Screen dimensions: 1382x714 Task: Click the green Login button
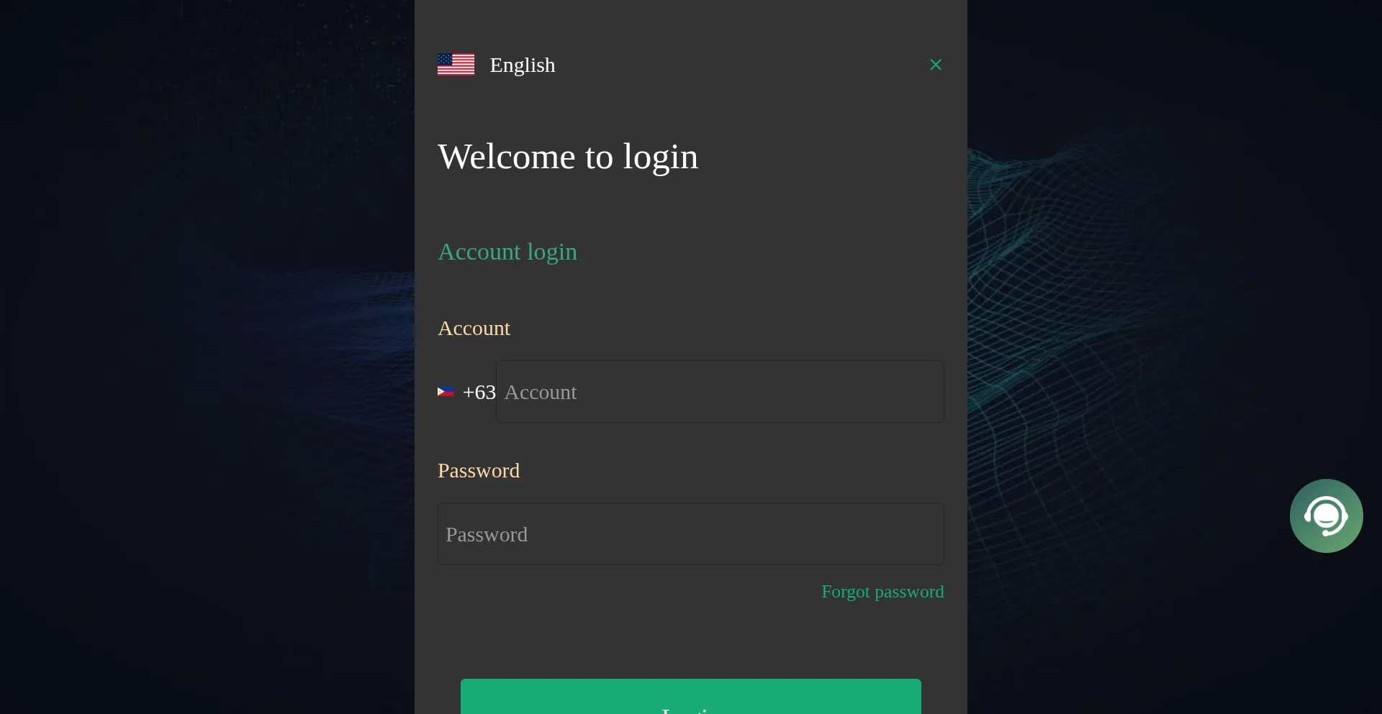(x=691, y=697)
